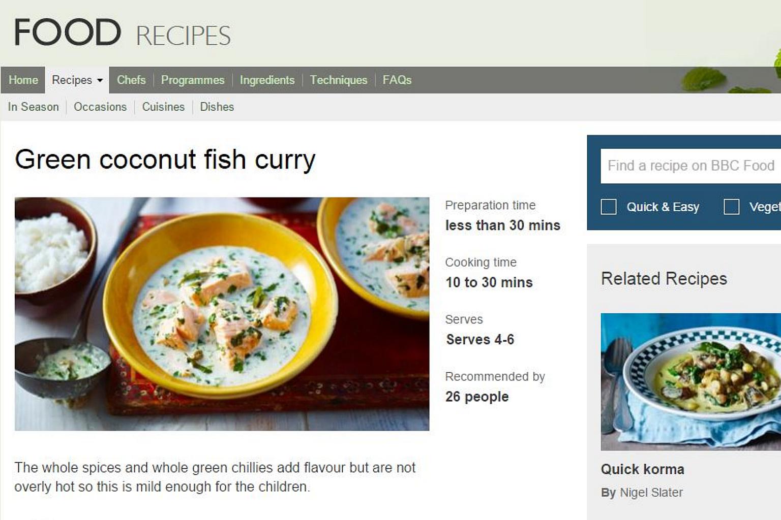Open the Chefs menu item
This screenshot has width=781, height=520.
point(131,80)
